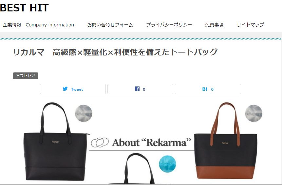Open the BEST HIT site title
The width and height of the screenshot is (282, 185).
tap(24, 8)
